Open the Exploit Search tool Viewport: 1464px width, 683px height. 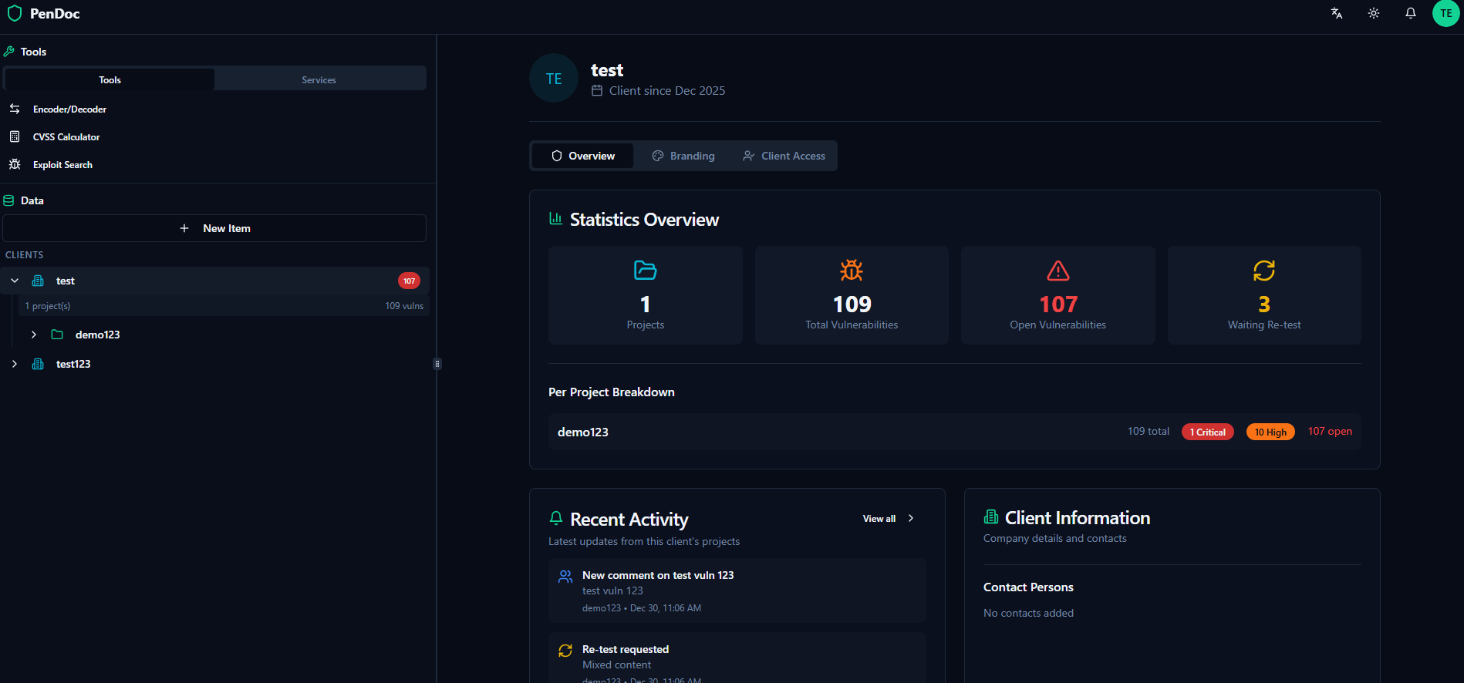coord(62,165)
